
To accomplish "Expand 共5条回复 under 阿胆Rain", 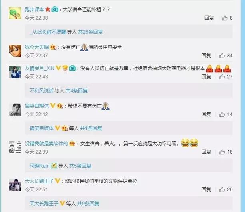I will 80,166.
